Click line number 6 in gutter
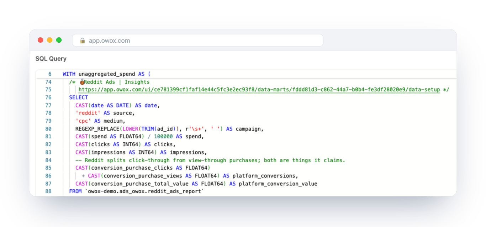This screenshot has width=486, height=227. [50, 74]
